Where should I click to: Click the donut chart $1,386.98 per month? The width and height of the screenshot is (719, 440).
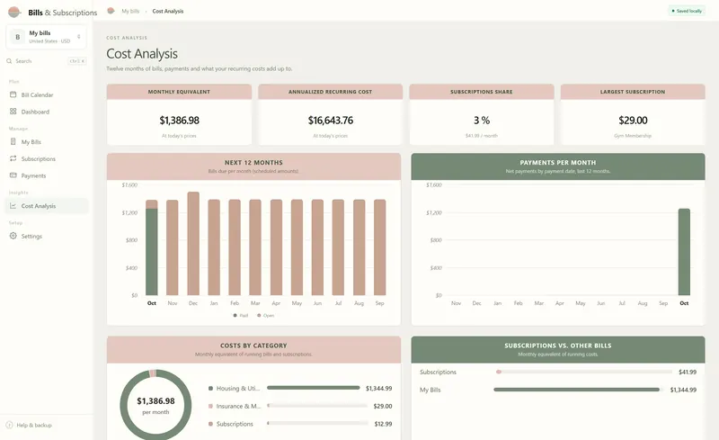(155, 405)
